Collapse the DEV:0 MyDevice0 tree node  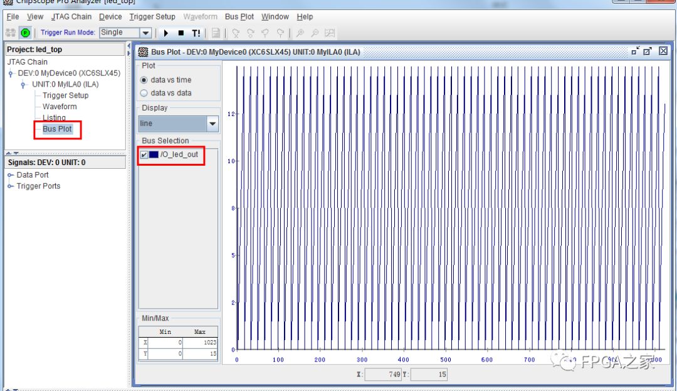[x=11, y=73]
